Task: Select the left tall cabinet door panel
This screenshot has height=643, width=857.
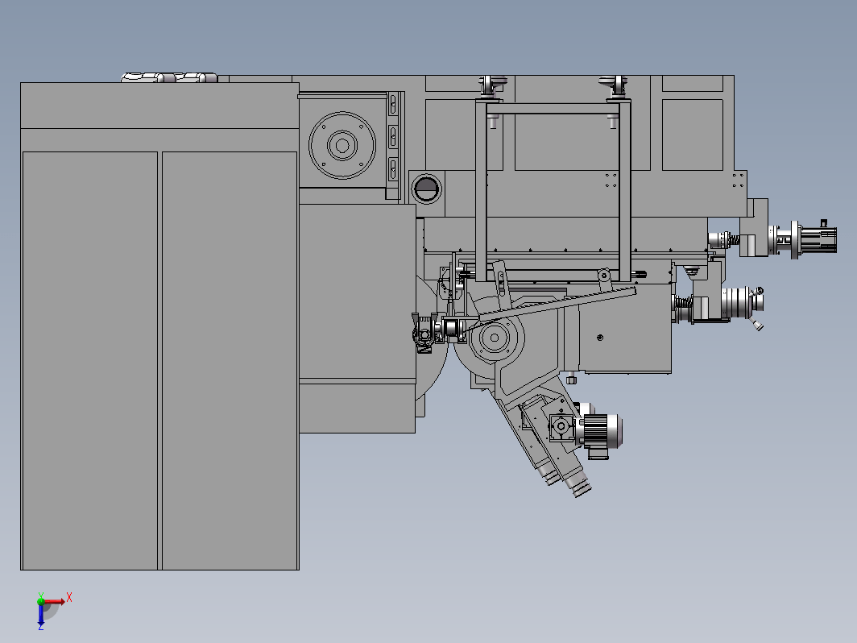Action: (x=90, y=360)
